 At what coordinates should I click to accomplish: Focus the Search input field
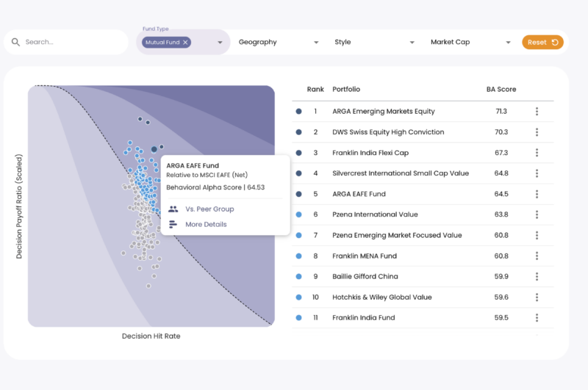pyautogui.click(x=66, y=42)
